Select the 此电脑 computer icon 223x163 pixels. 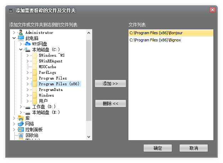(21, 38)
